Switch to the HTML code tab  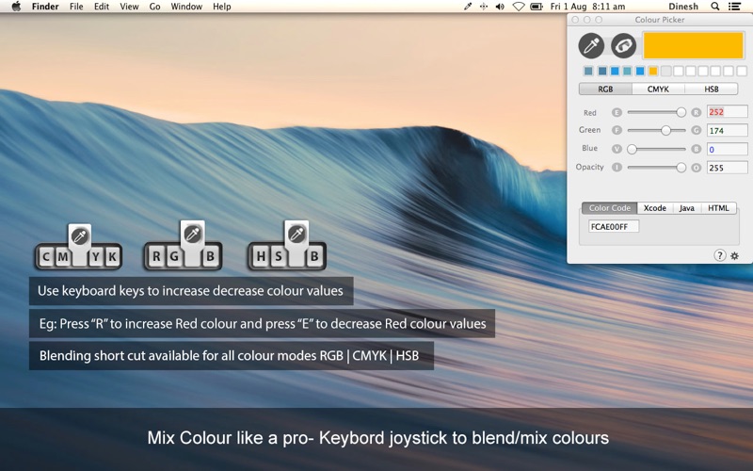[718, 208]
